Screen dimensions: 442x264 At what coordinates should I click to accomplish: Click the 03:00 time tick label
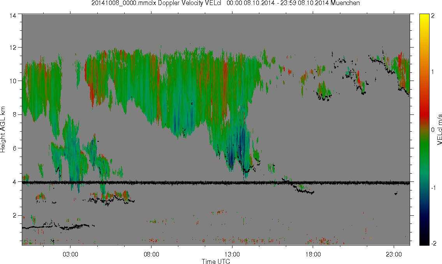[x=70, y=254]
